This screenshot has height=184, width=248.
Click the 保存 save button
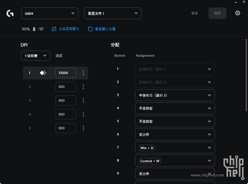[x=217, y=13]
